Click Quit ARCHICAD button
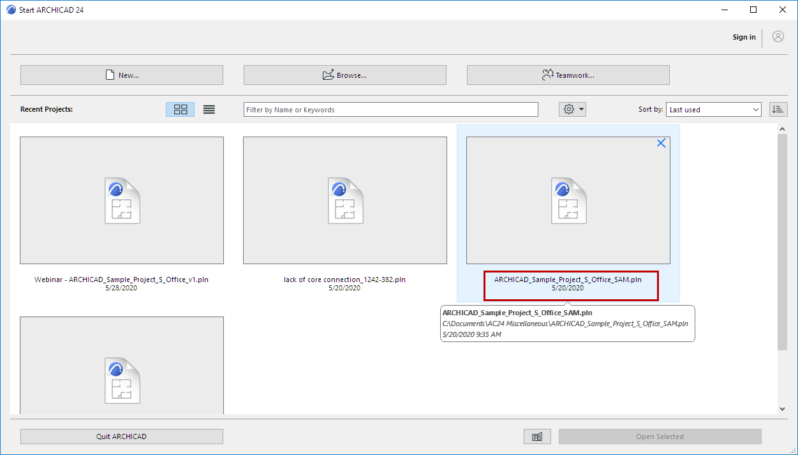Viewport: 798px width, 455px height. pyautogui.click(x=122, y=436)
